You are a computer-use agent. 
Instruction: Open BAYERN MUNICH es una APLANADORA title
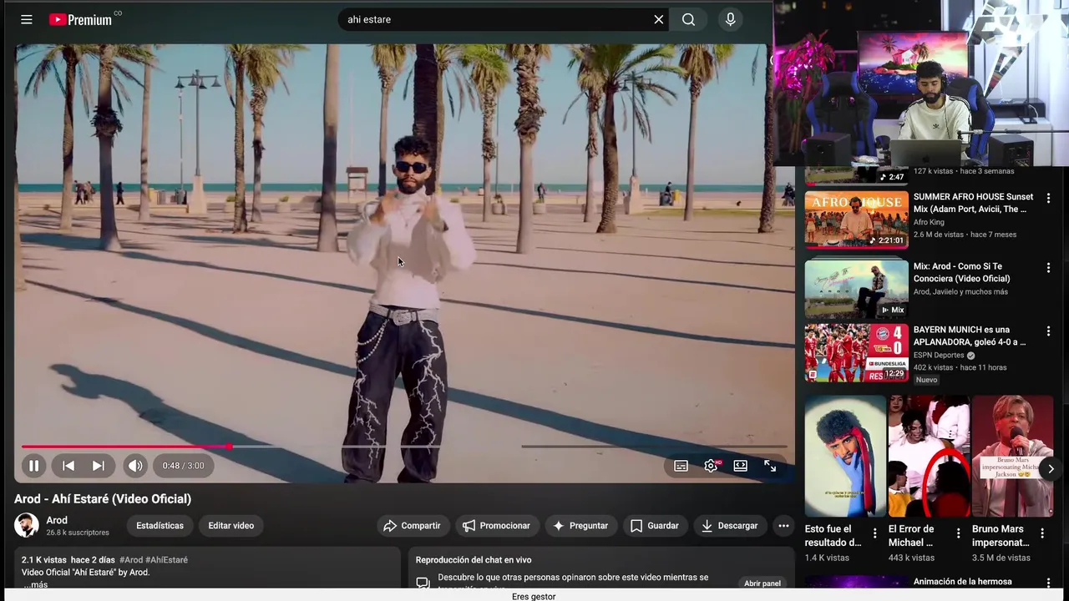[970, 336]
